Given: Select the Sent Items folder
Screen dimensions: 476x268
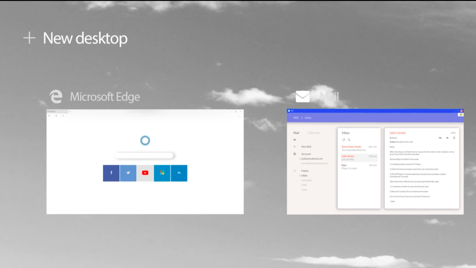Looking at the screenshot, I should [307, 180].
